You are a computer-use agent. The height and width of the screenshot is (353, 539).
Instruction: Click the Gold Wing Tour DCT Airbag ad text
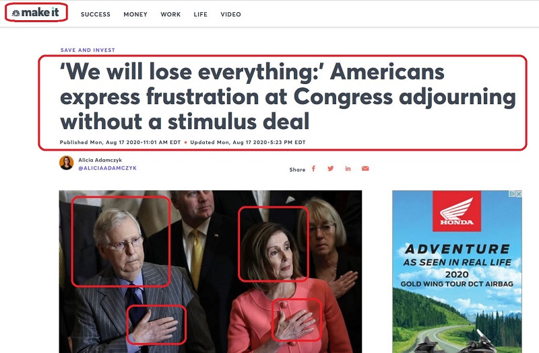(457, 284)
